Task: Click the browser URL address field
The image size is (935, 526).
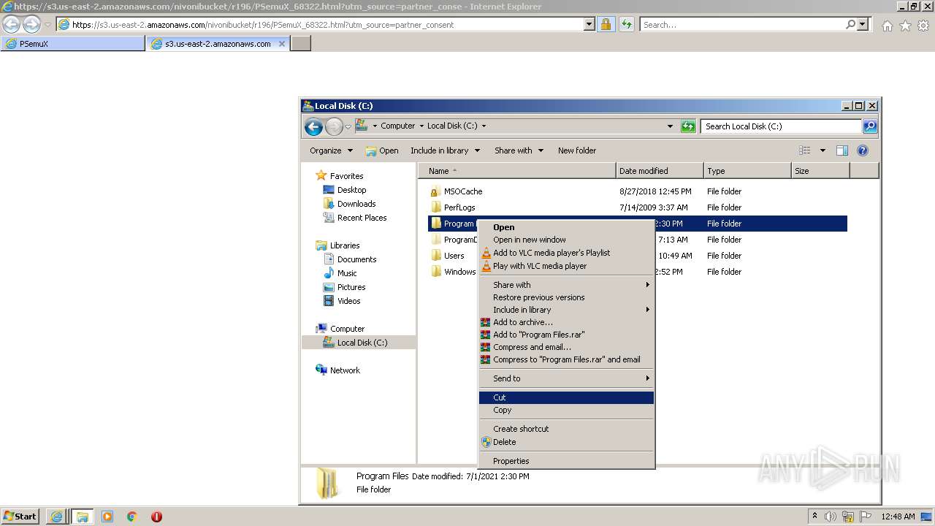Action: coord(327,24)
